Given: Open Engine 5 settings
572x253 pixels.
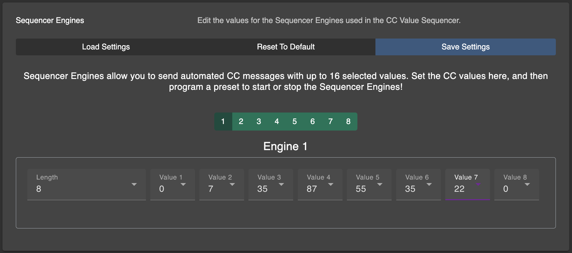Looking at the screenshot, I should click(x=294, y=122).
